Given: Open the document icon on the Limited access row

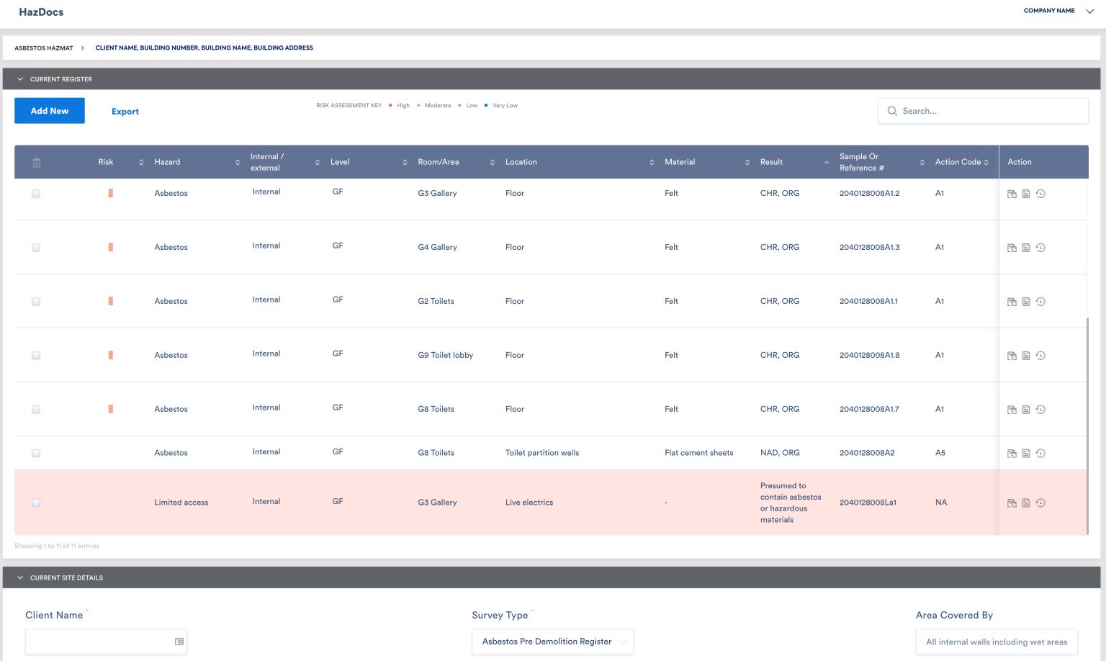Looking at the screenshot, I should [x=1025, y=503].
